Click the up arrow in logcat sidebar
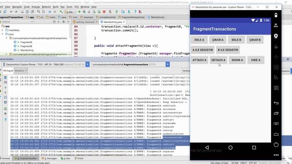Screen dimensions: 292x164 (5, 87)
